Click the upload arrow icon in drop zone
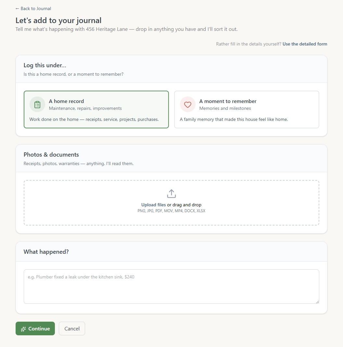Image resolution: width=343 pixels, height=347 pixels. pos(171,193)
